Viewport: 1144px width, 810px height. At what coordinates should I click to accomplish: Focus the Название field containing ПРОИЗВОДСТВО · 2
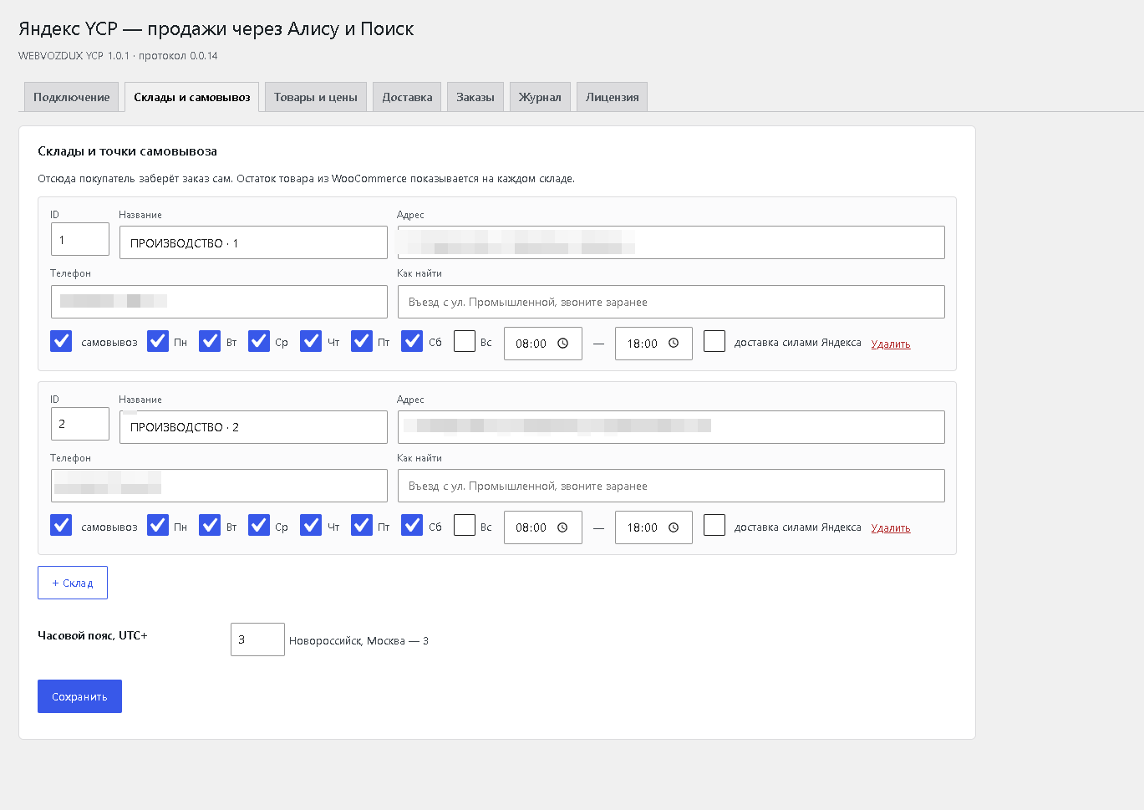tap(253, 427)
